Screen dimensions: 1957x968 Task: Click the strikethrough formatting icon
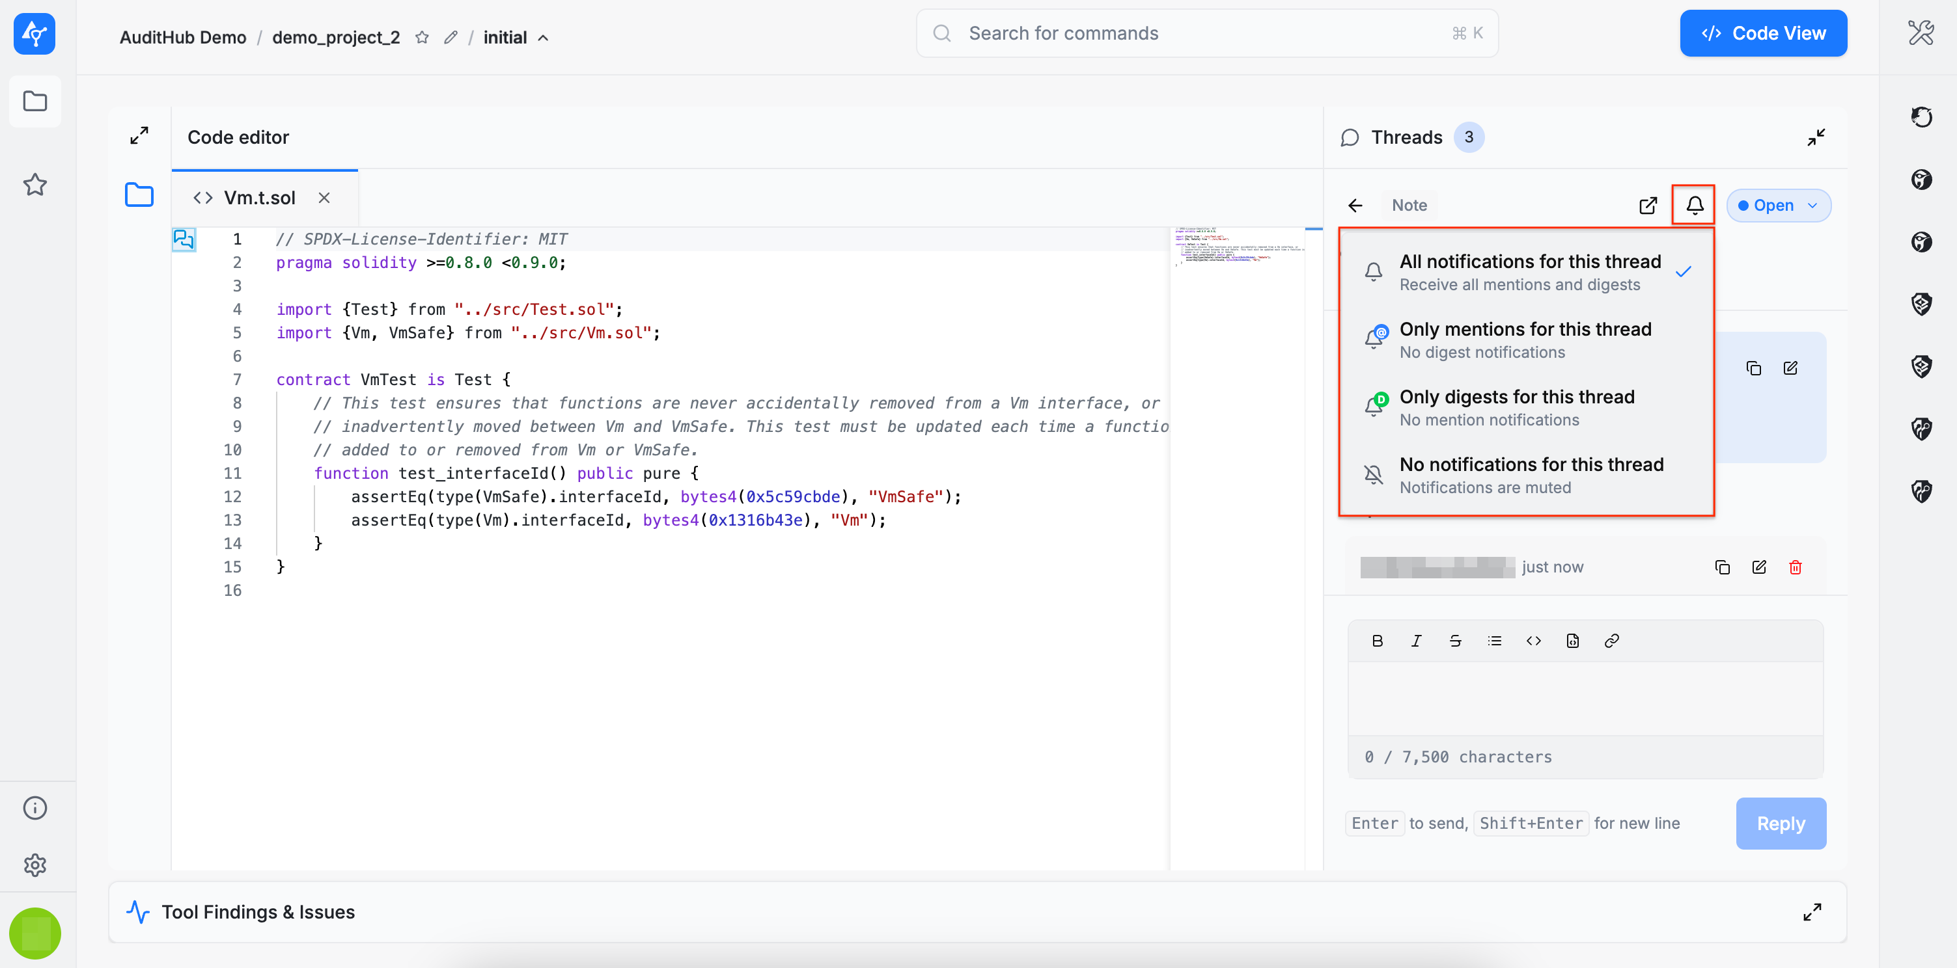[1455, 641]
